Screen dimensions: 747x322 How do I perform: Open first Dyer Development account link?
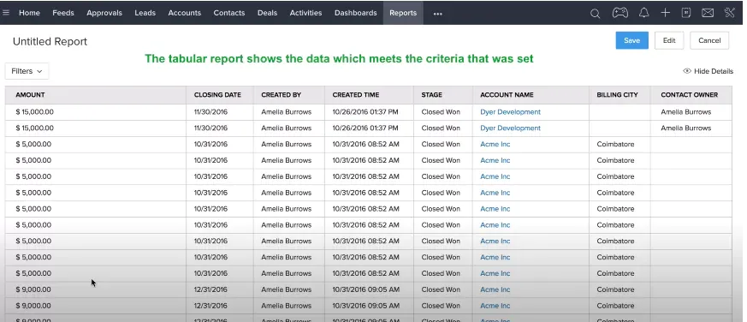[510, 112]
